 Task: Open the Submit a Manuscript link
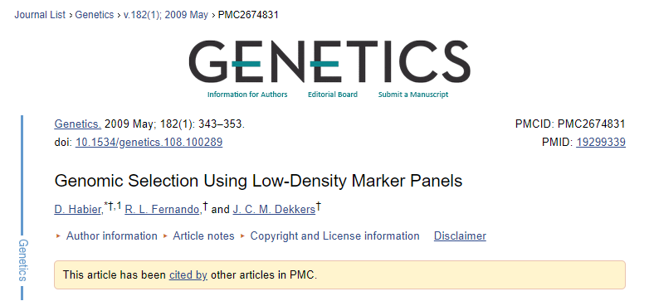(413, 95)
